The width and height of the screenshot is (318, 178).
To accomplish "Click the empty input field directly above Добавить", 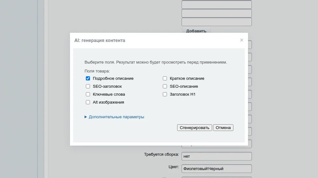I will tap(217, 22).
